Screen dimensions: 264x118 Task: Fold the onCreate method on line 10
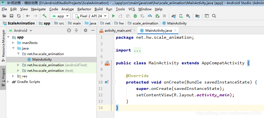tap(114, 82)
